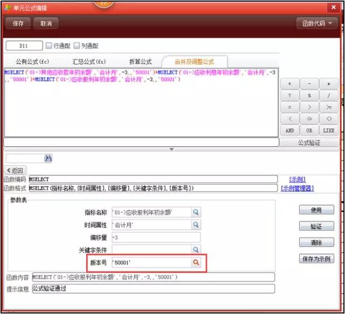Switch to the 公有公式(fc) tab
345x314 pixels.
pos(32,62)
